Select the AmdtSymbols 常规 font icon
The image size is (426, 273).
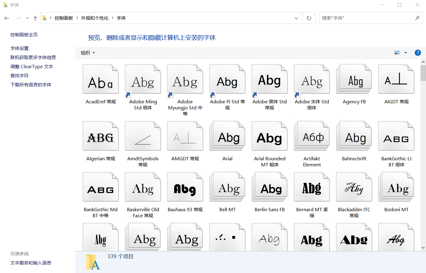pos(143,136)
